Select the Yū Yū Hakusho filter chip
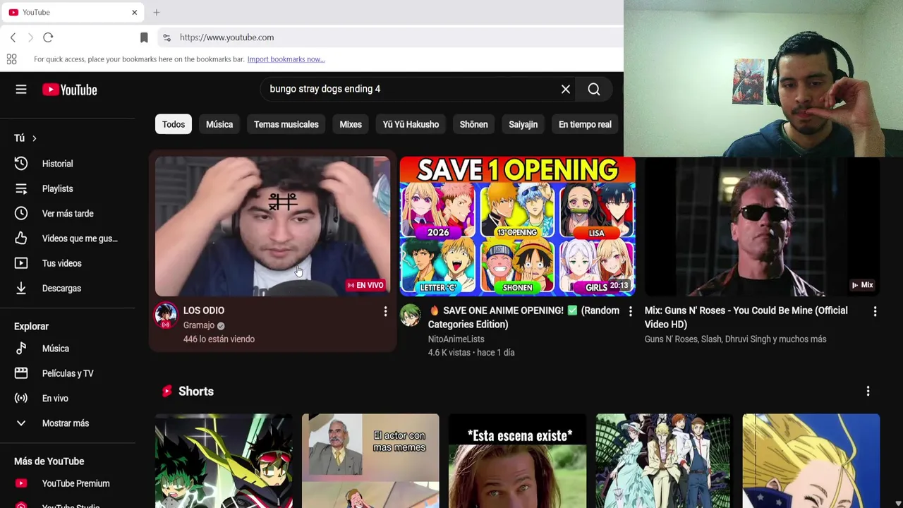Screen dimensions: 903x508 point(411,124)
